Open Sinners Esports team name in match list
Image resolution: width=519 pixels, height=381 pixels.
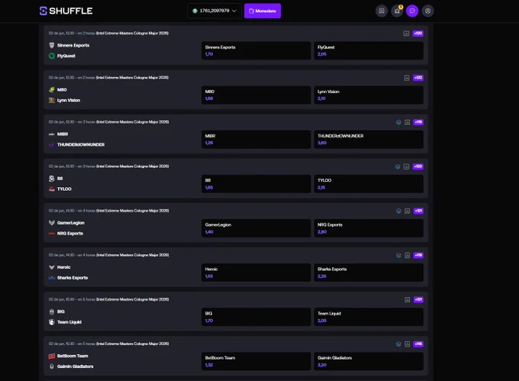point(73,45)
